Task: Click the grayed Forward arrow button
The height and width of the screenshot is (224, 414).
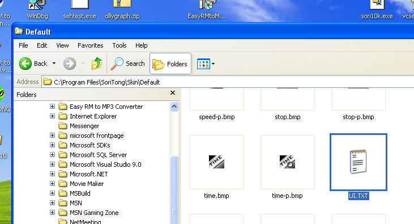Action: [70, 64]
